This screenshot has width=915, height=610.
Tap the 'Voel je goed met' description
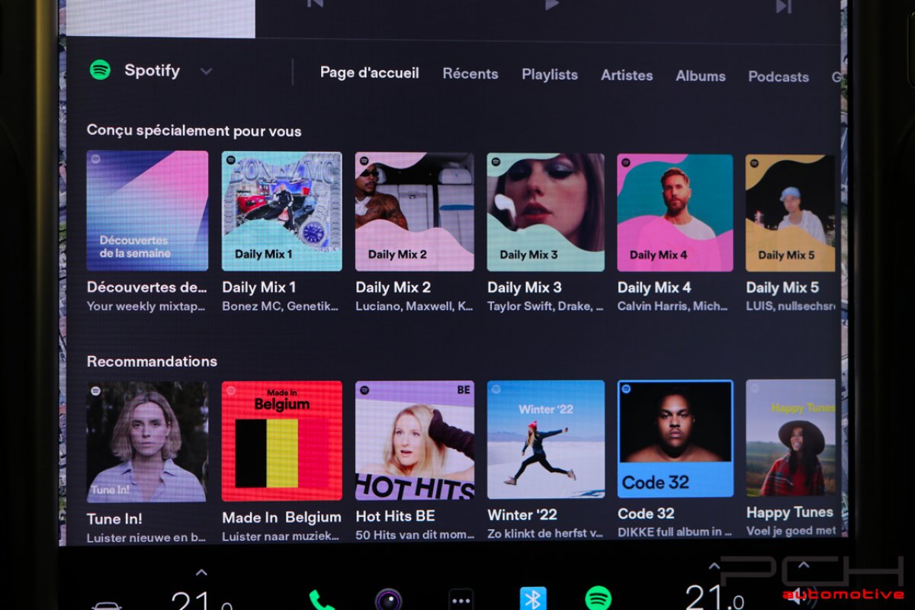pos(790,530)
